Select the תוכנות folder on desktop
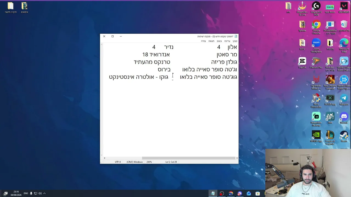This screenshot has height=197, width=351. (330, 45)
